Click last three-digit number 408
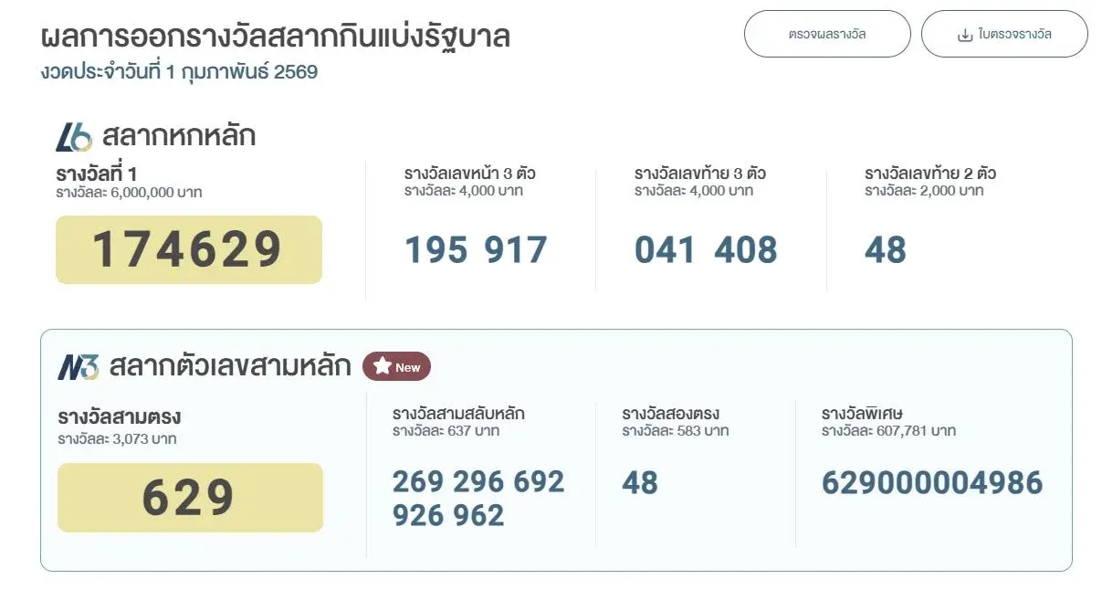The width and height of the screenshot is (1102, 590). pos(746,250)
